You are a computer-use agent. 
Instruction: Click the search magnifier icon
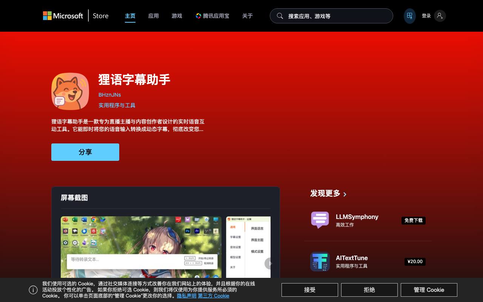point(280,16)
